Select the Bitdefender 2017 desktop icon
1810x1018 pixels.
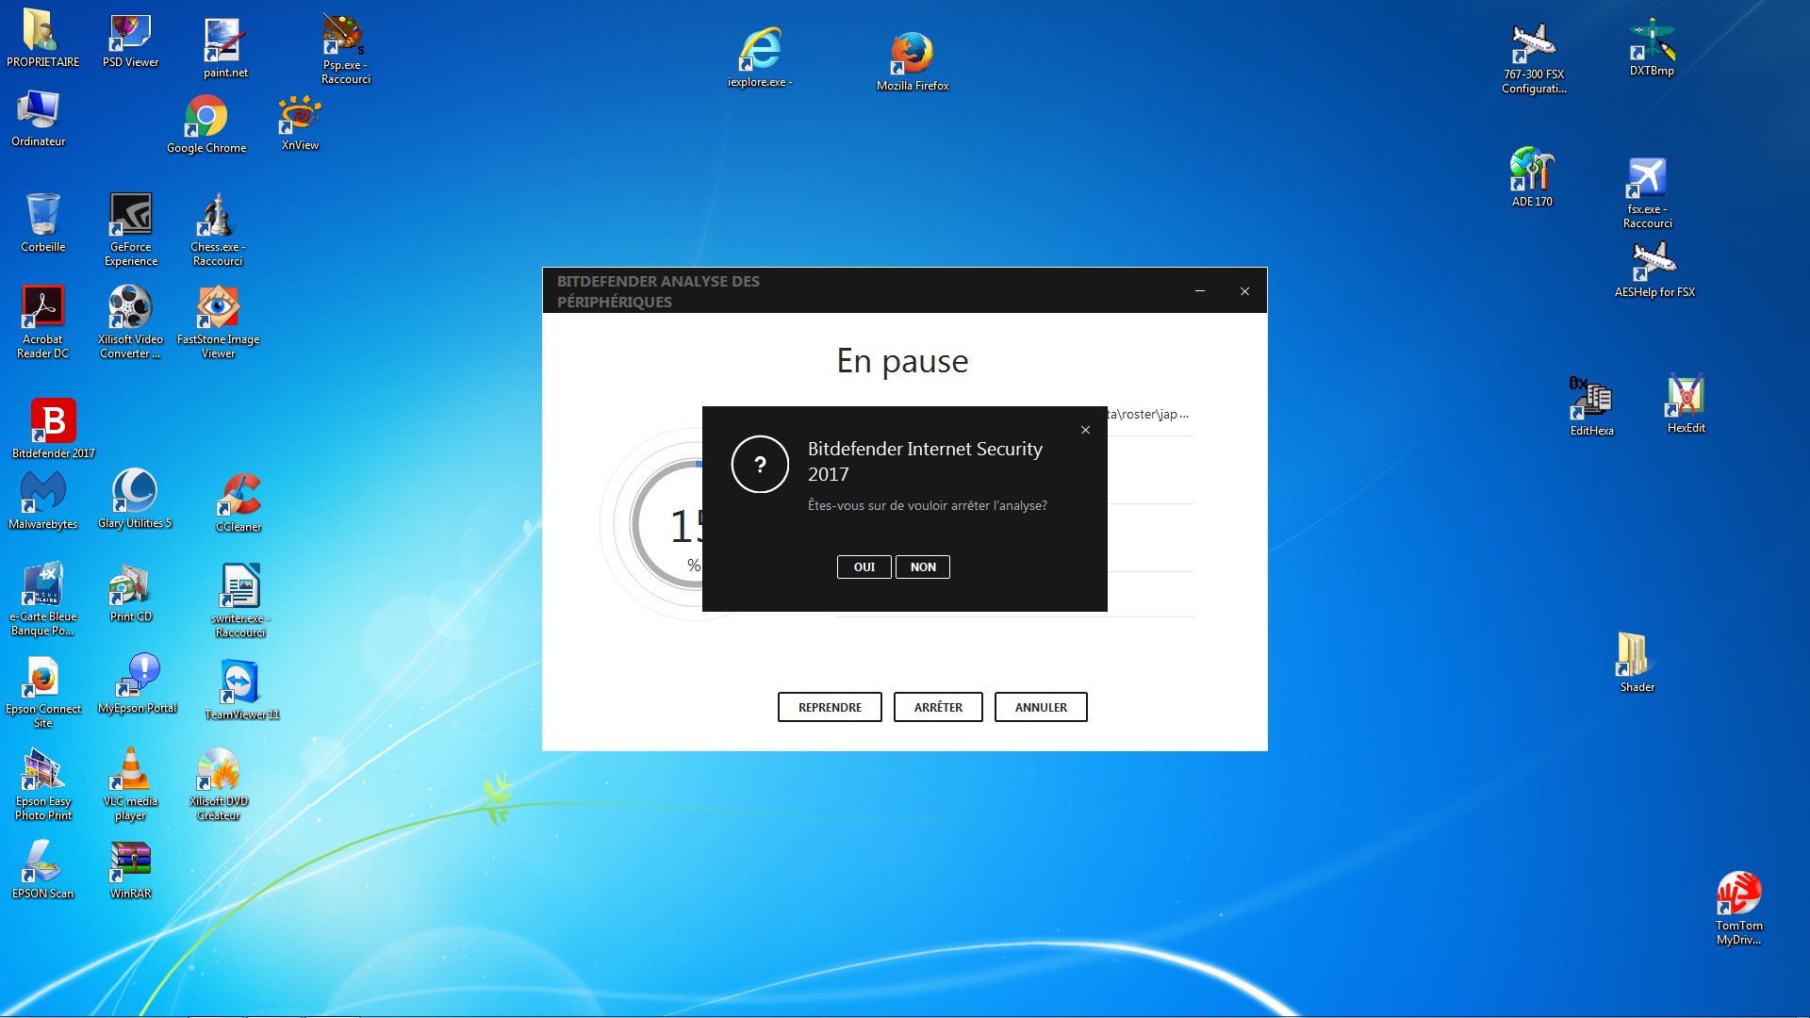click(x=54, y=427)
